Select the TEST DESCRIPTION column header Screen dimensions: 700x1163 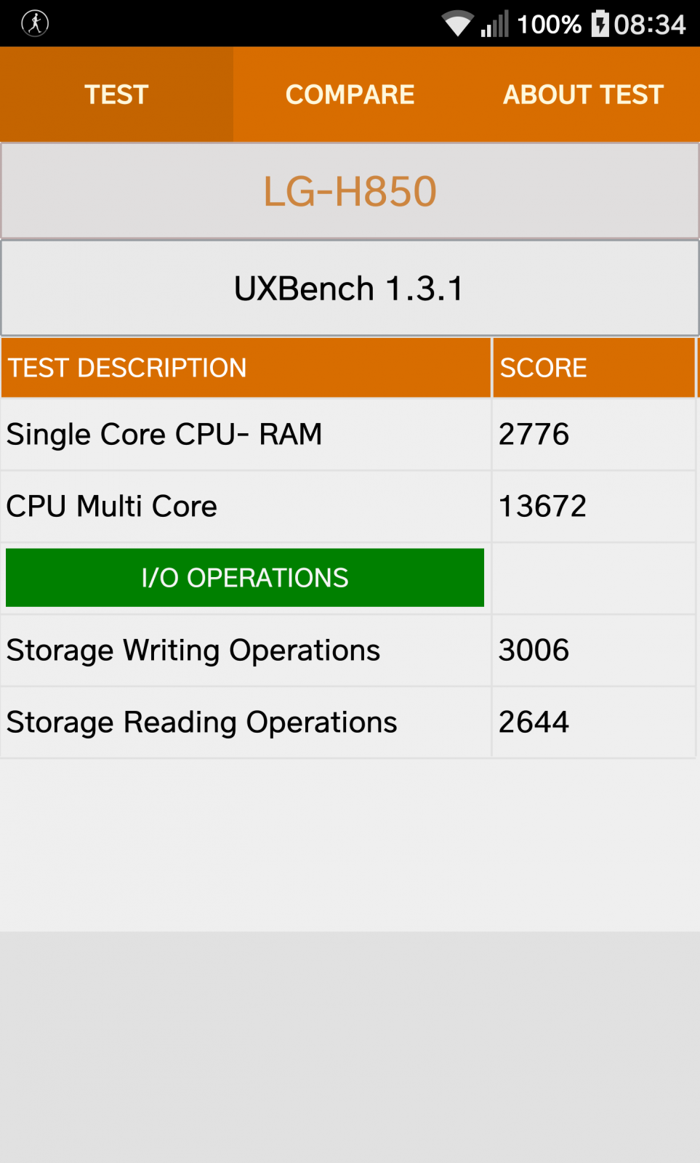pos(246,368)
